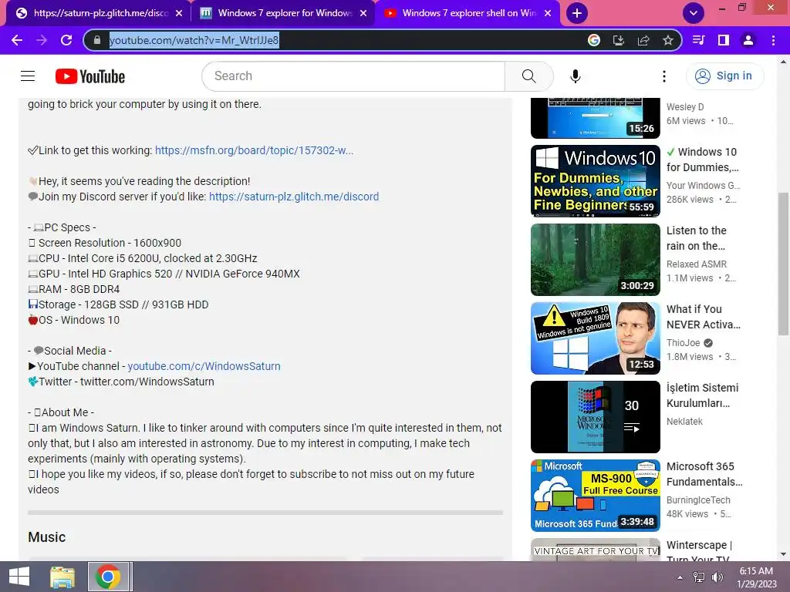
Task: Open the MS-900 Full Free Course thumbnail
Action: [595, 496]
